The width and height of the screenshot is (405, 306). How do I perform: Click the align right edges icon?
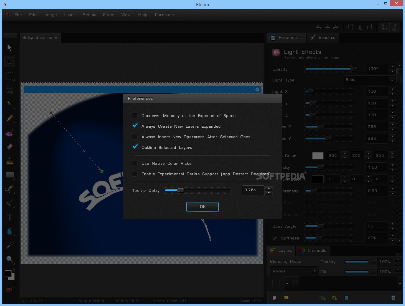336,27
